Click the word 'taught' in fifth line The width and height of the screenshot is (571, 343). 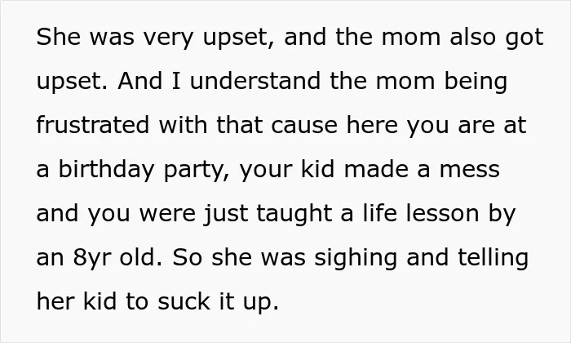[x=294, y=213]
